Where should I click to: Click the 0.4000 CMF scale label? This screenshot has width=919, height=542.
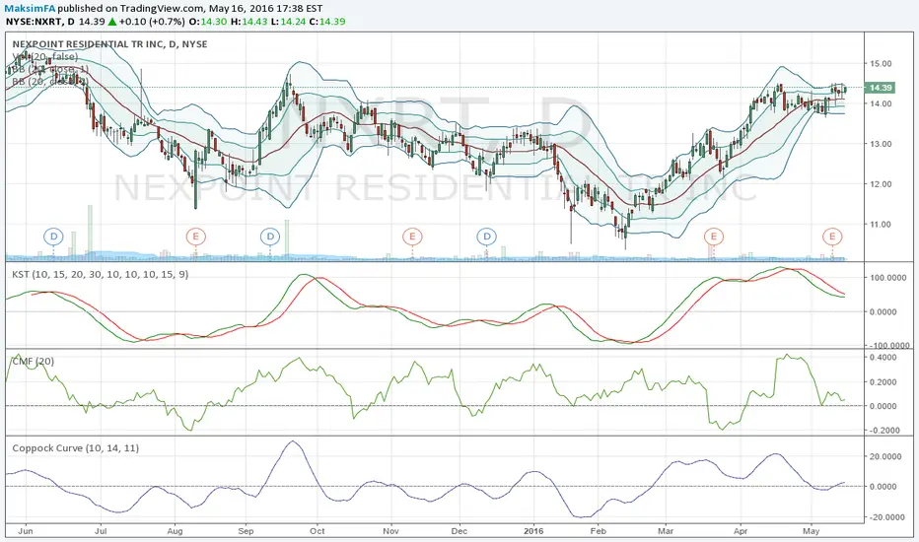pyautogui.click(x=884, y=358)
